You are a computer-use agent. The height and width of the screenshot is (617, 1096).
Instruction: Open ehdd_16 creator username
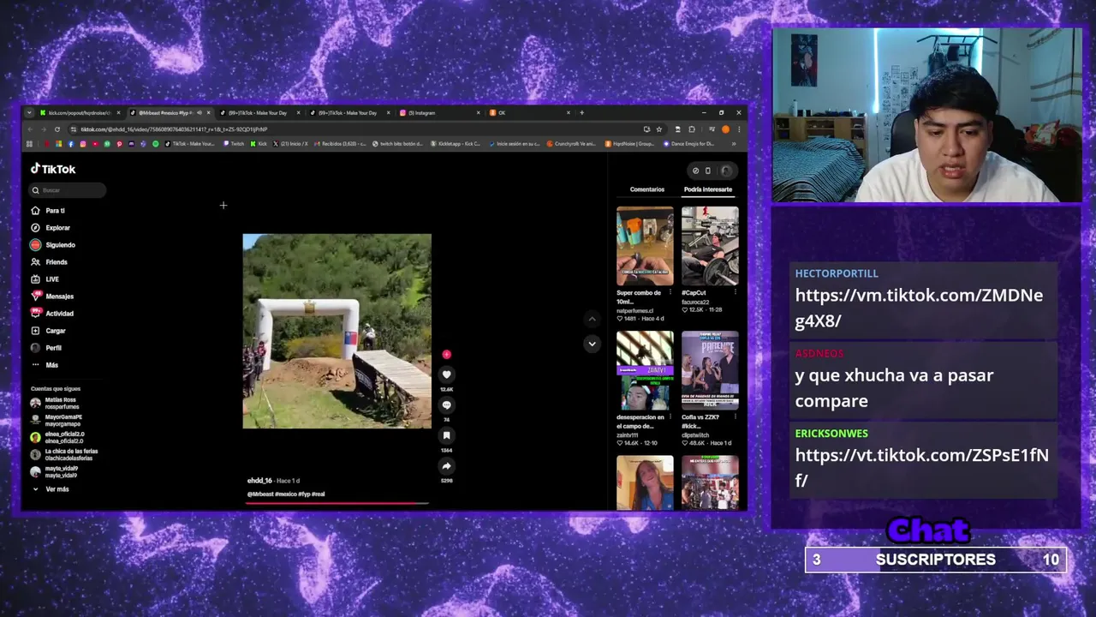click(x=259, y=481)
